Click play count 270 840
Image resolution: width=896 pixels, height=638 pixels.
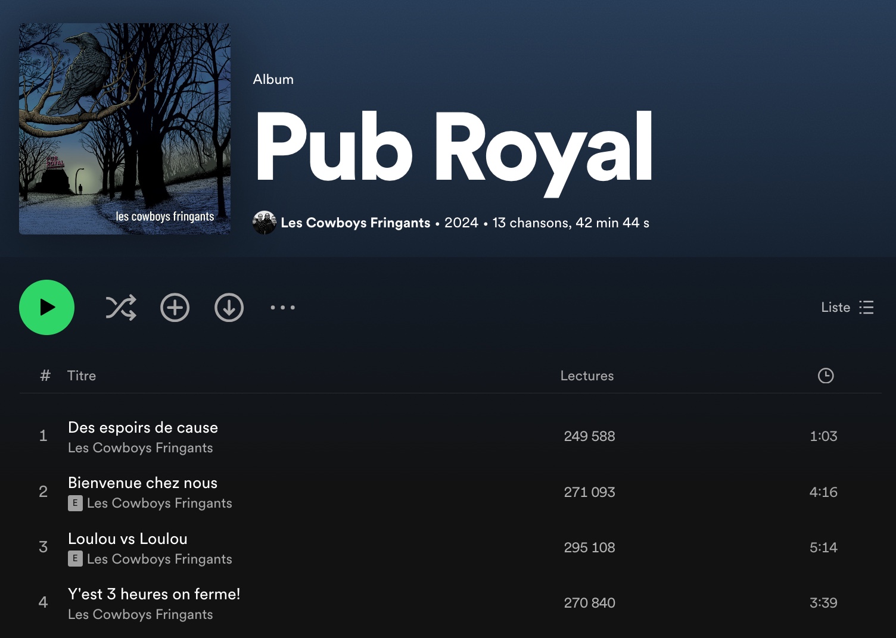(x=589, y=603)
